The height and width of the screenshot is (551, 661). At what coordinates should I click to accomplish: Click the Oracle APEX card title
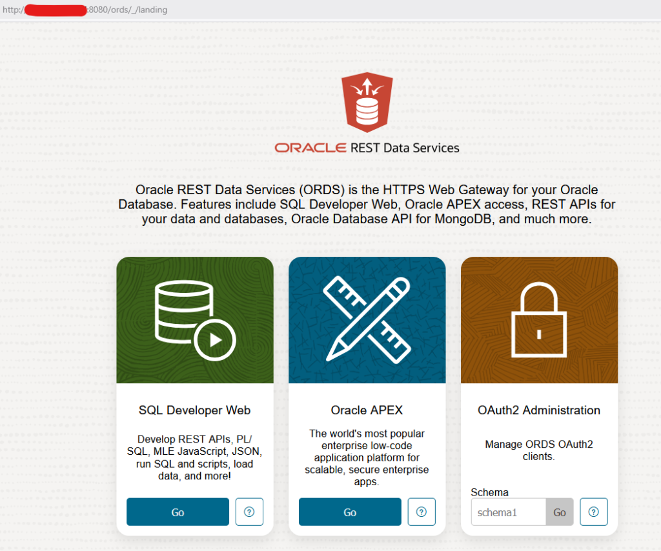pos(367,410)
